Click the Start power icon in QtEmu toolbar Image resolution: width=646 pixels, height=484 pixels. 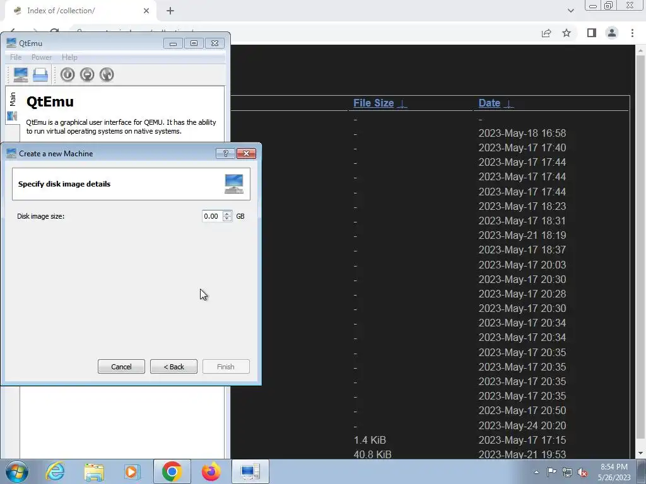[67, 74]
